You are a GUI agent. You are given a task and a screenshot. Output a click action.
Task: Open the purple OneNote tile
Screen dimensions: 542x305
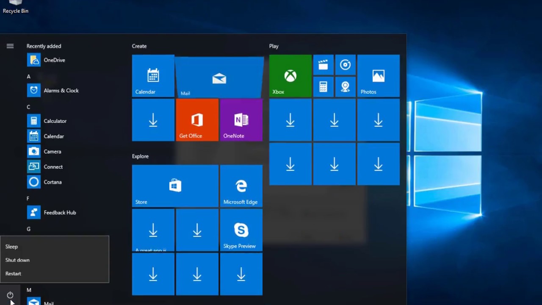[x=241, y=120]
